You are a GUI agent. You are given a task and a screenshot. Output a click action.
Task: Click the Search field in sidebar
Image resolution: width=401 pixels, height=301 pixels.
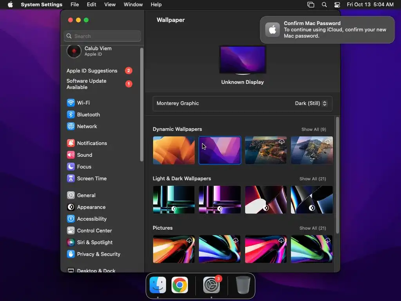coord(102,36)
